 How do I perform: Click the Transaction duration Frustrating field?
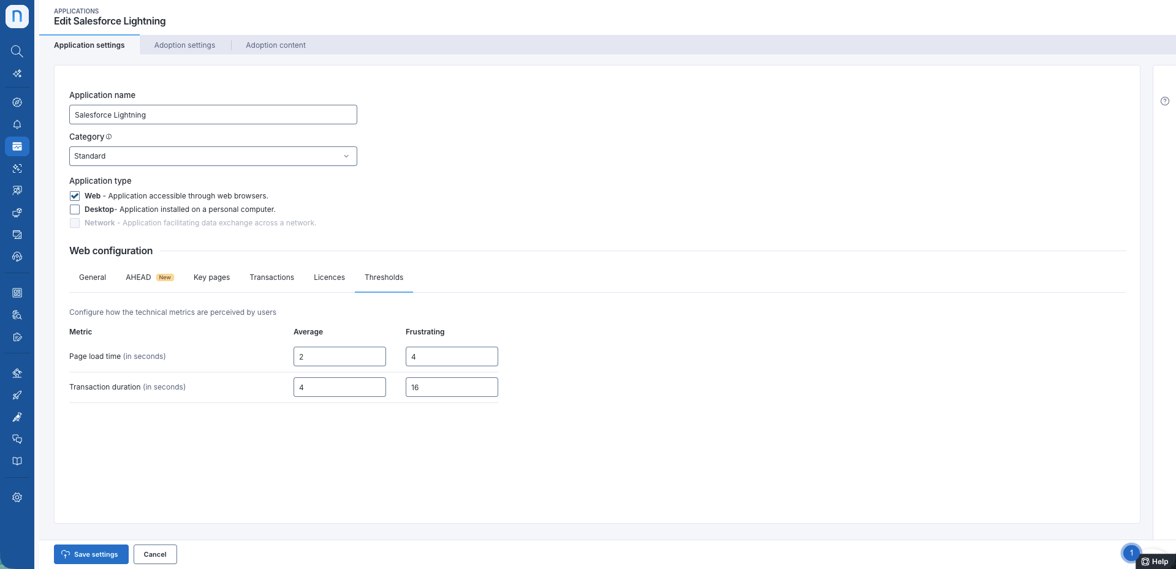coord(452,387)
